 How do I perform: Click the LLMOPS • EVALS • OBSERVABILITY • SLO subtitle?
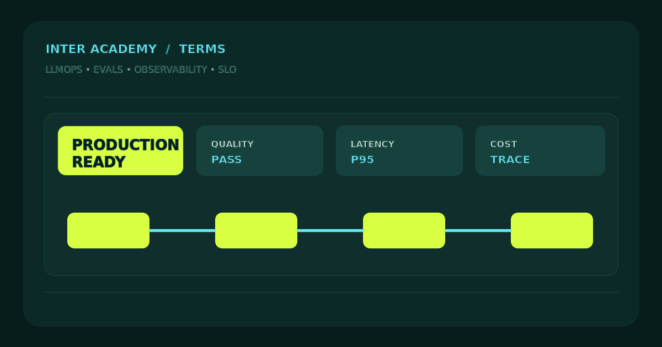point(141,69)
